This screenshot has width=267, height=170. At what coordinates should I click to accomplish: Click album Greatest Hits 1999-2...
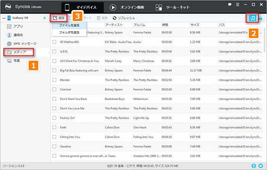pos(147,156)
